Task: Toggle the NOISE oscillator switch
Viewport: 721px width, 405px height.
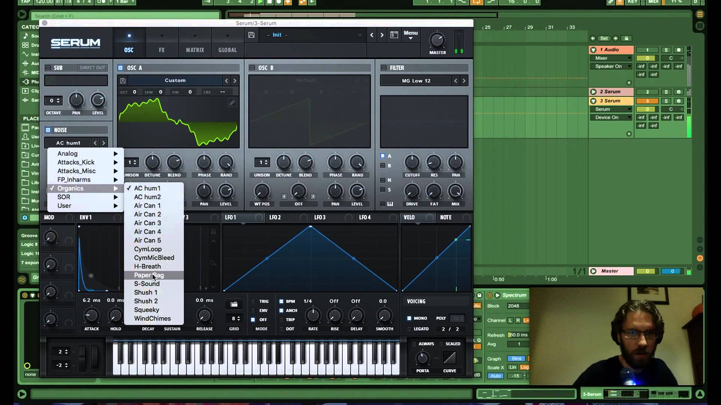Action: (48, 130)
